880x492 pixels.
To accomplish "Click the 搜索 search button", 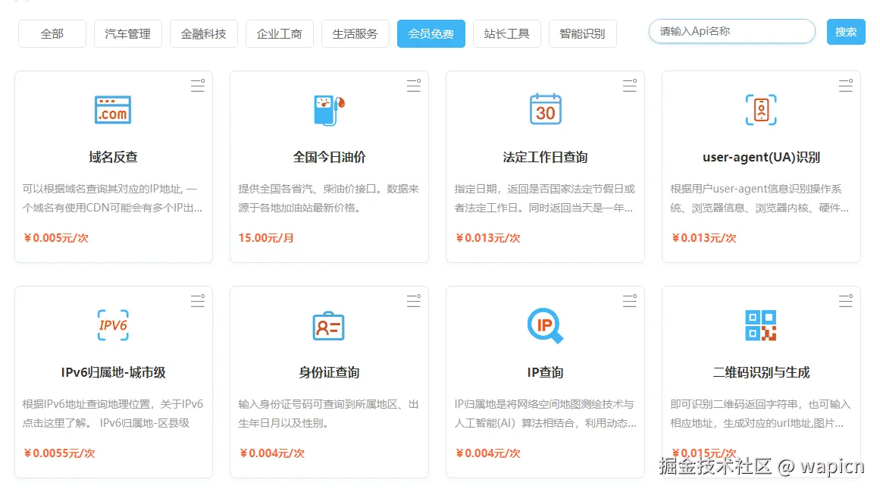I will tap(845, 32).
